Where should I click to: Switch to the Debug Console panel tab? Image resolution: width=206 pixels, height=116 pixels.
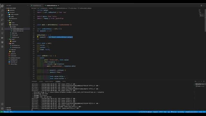[49, 82]
